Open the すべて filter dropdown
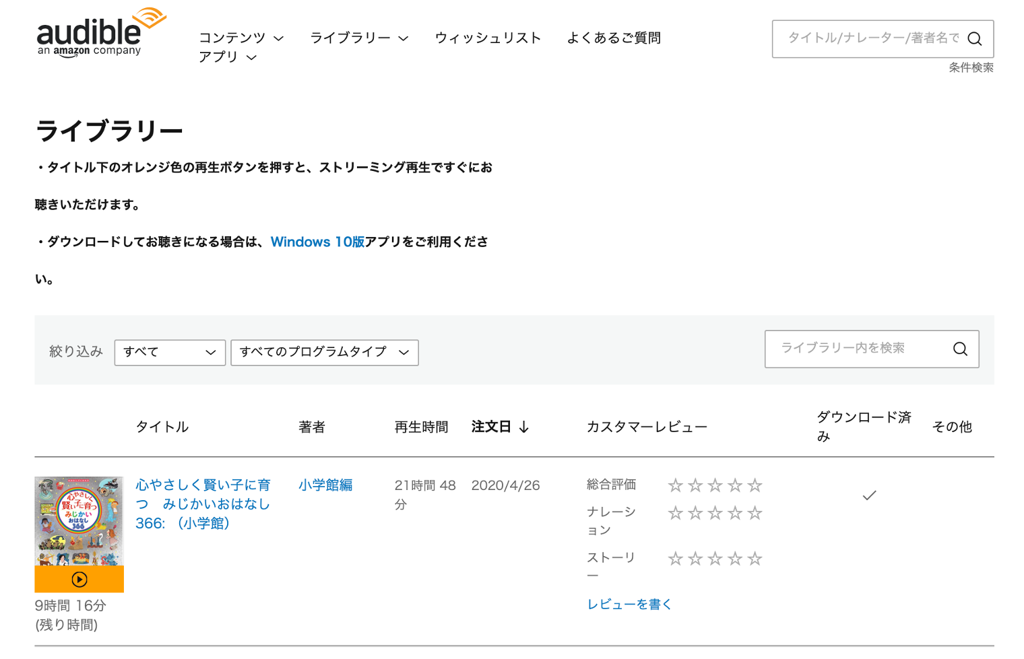This screenshot has height=659, width=1024. tap(169, 351)
